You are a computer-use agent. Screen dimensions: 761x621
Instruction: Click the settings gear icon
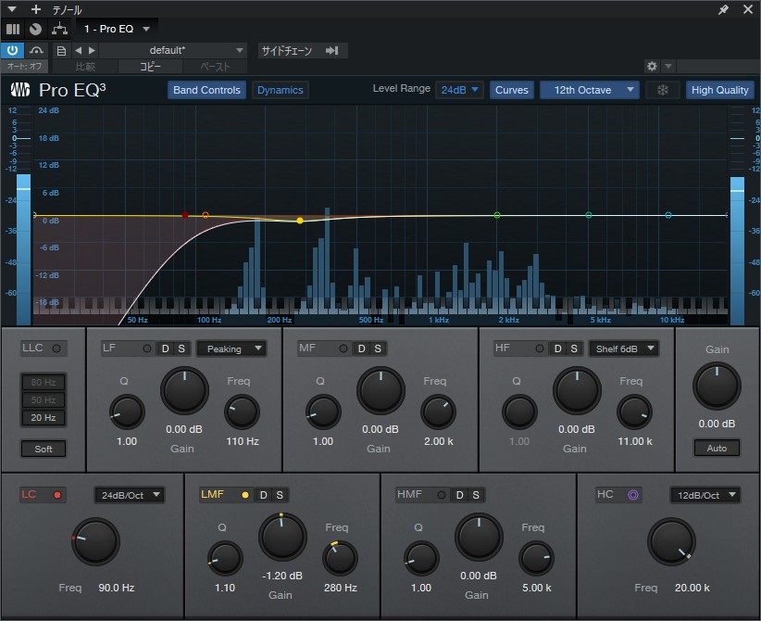pos(651,66)
